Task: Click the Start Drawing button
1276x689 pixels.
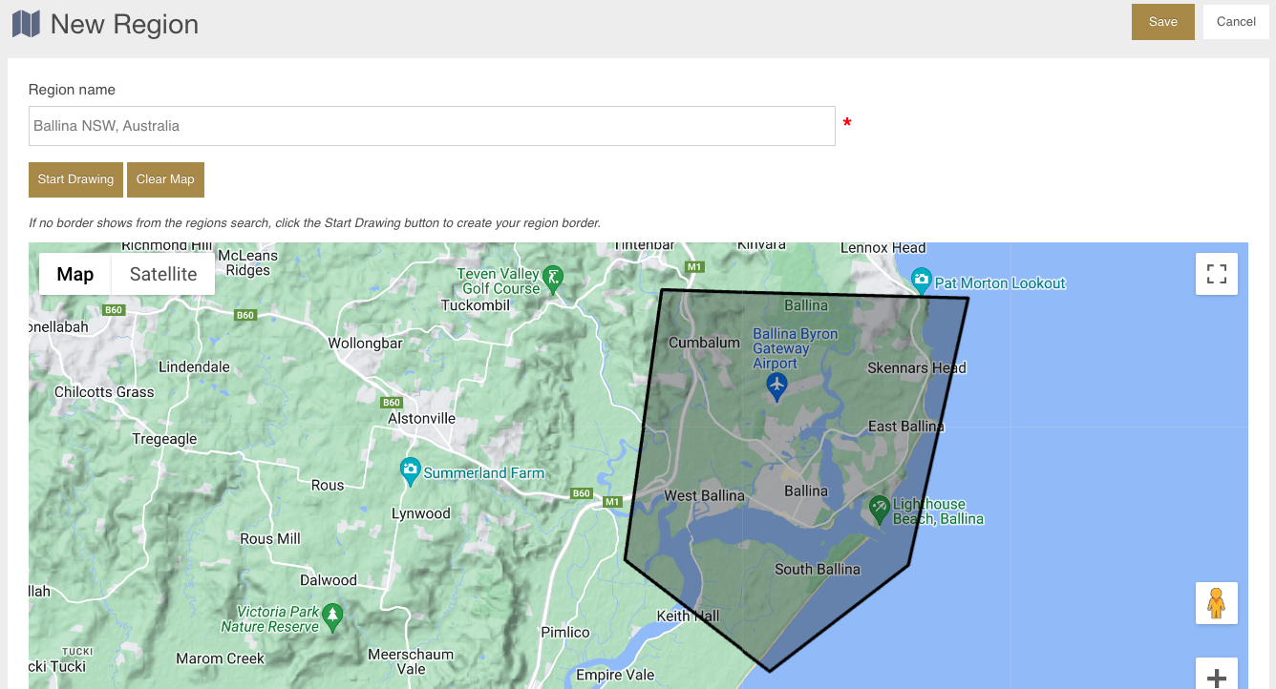Action: [x=75, y=179]
